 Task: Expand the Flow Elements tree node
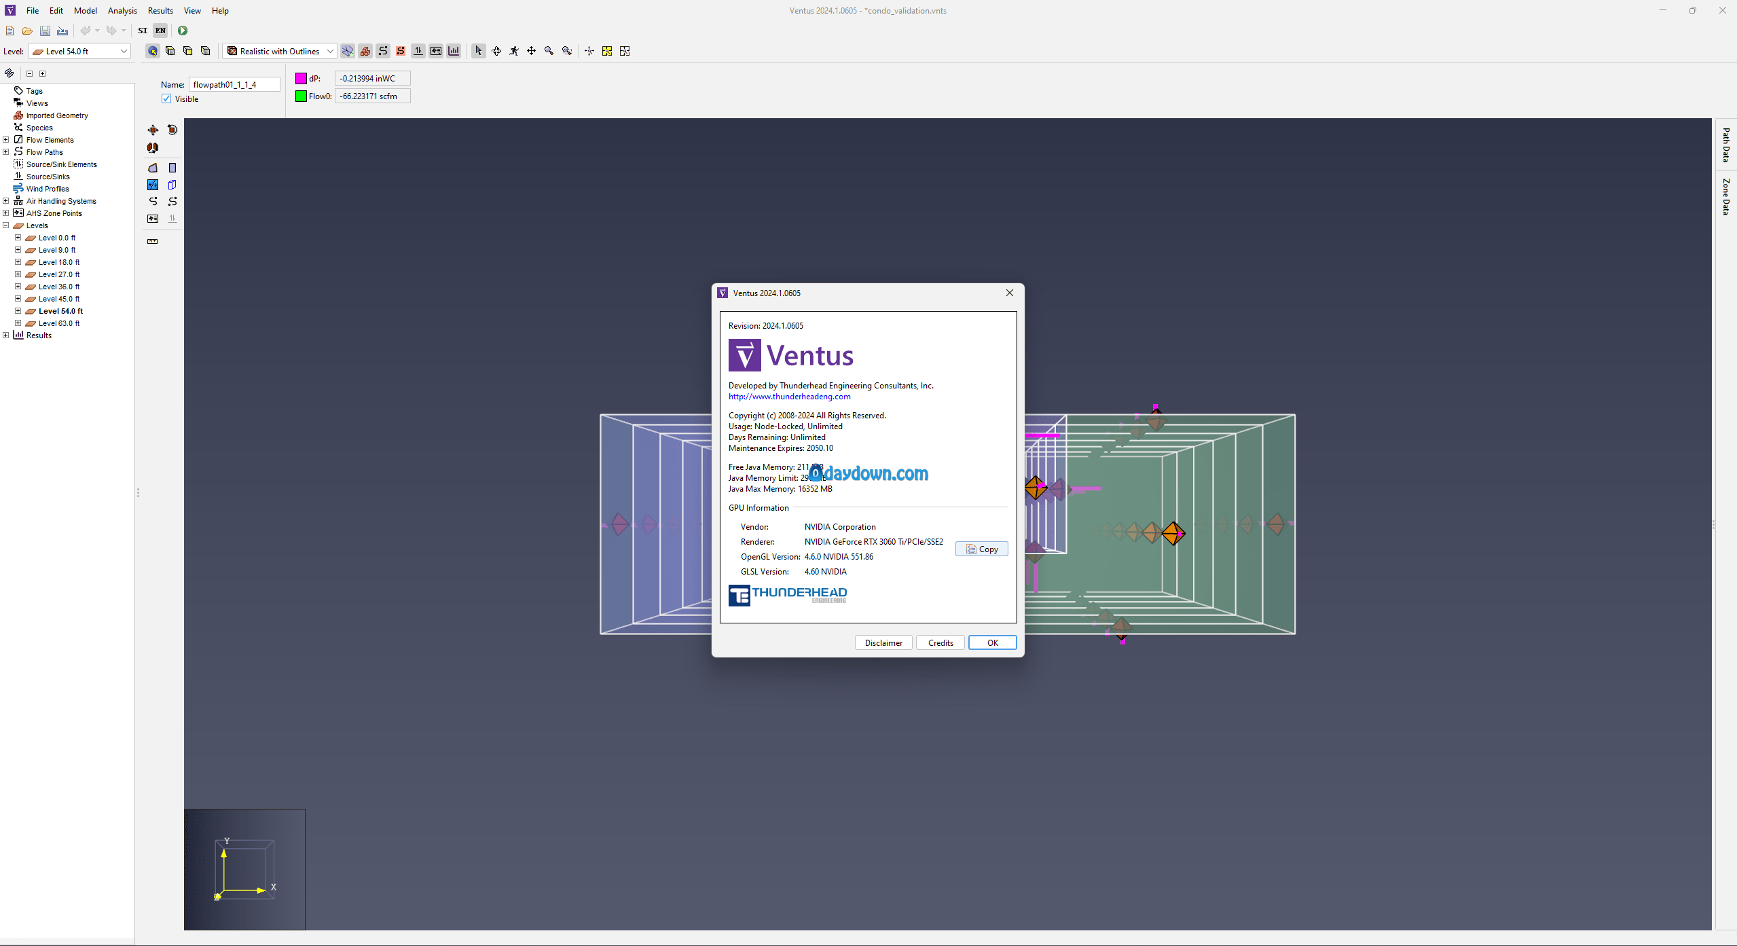(x=6, y=140)
